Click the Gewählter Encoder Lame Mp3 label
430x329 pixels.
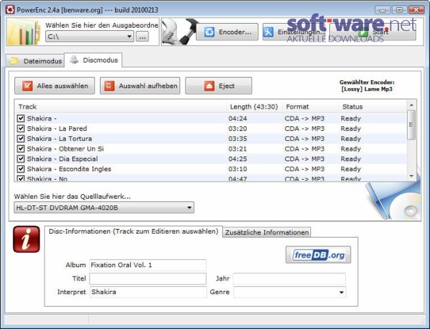pos(367,86)
